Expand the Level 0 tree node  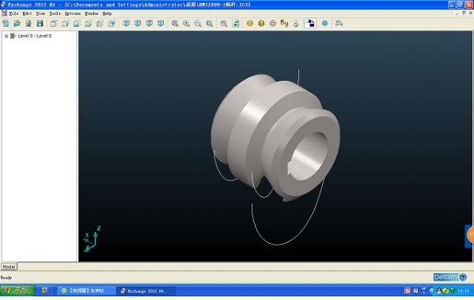coord(6,36)
